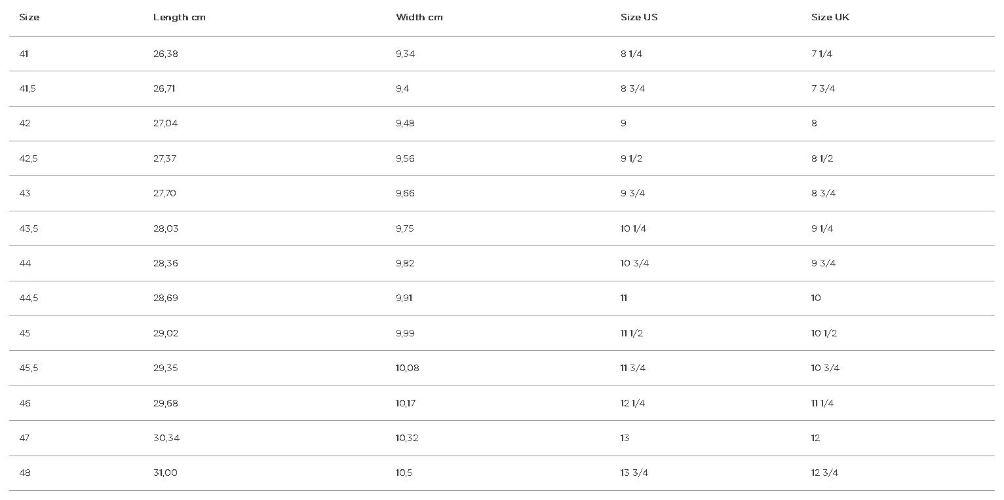The width and height of the screenshot is (1004, 500).
Task: Click length value 27,04
Action: click(165, 123)
